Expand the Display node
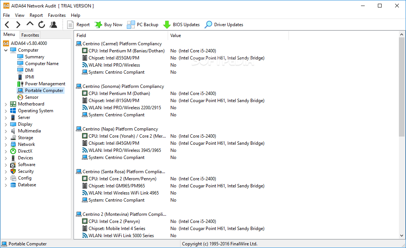Image resolution: width=406 pixels, height=248 pixels. coord(6,125)
